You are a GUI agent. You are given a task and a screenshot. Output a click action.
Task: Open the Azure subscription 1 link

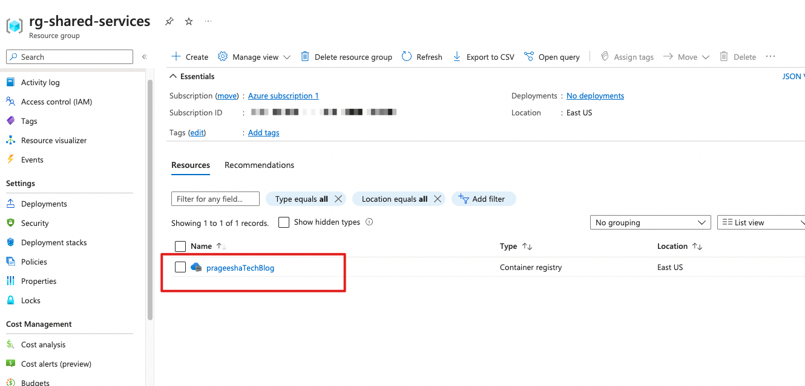(x=283, y=95)
